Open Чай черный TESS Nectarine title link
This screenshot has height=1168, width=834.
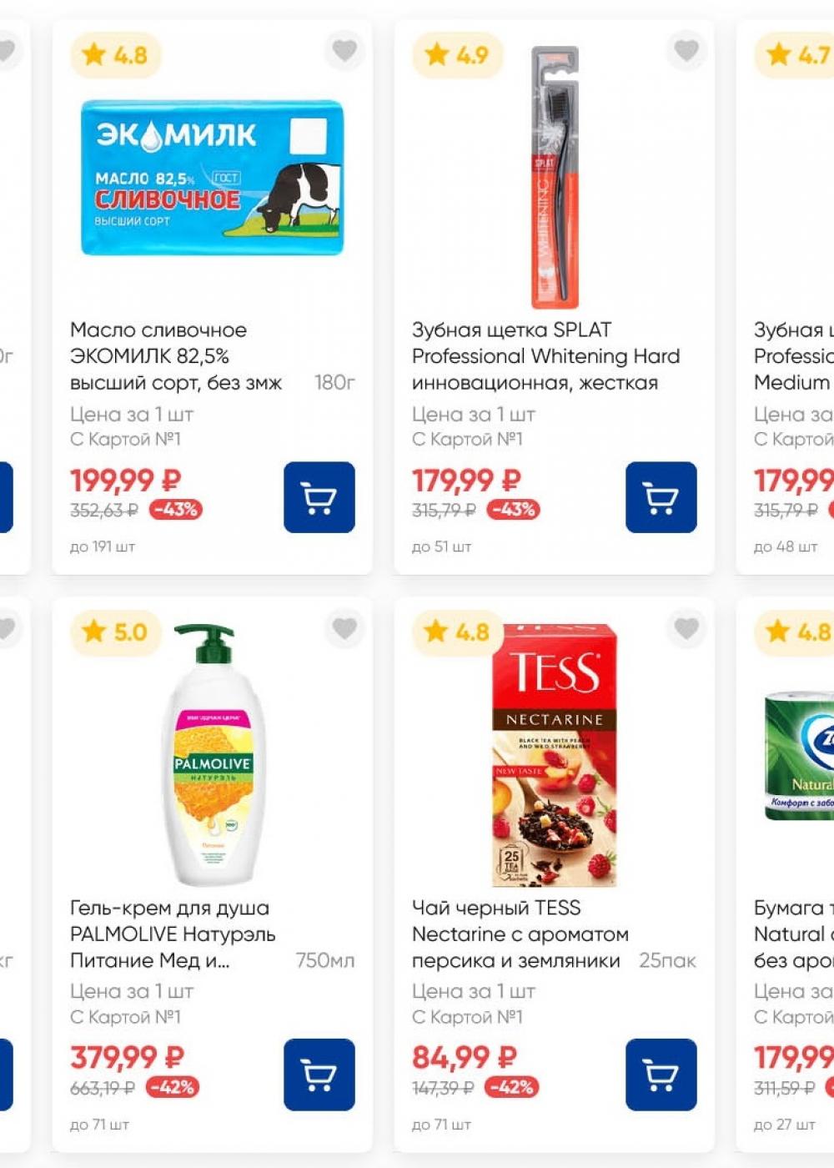point(520,934)
